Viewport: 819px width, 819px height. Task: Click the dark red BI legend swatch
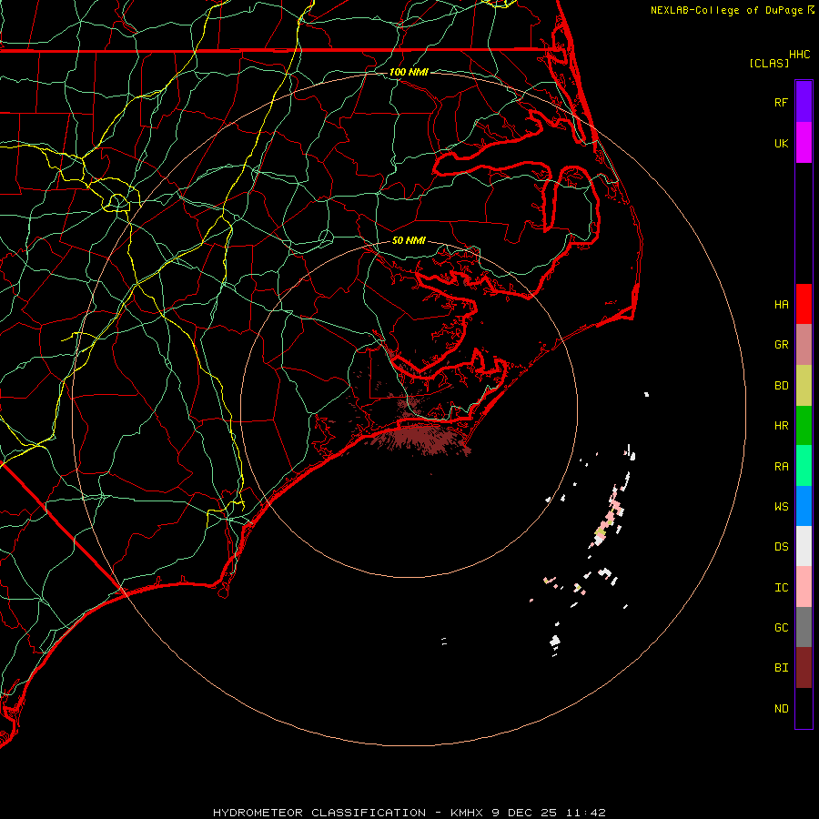(x=804, y=668)
